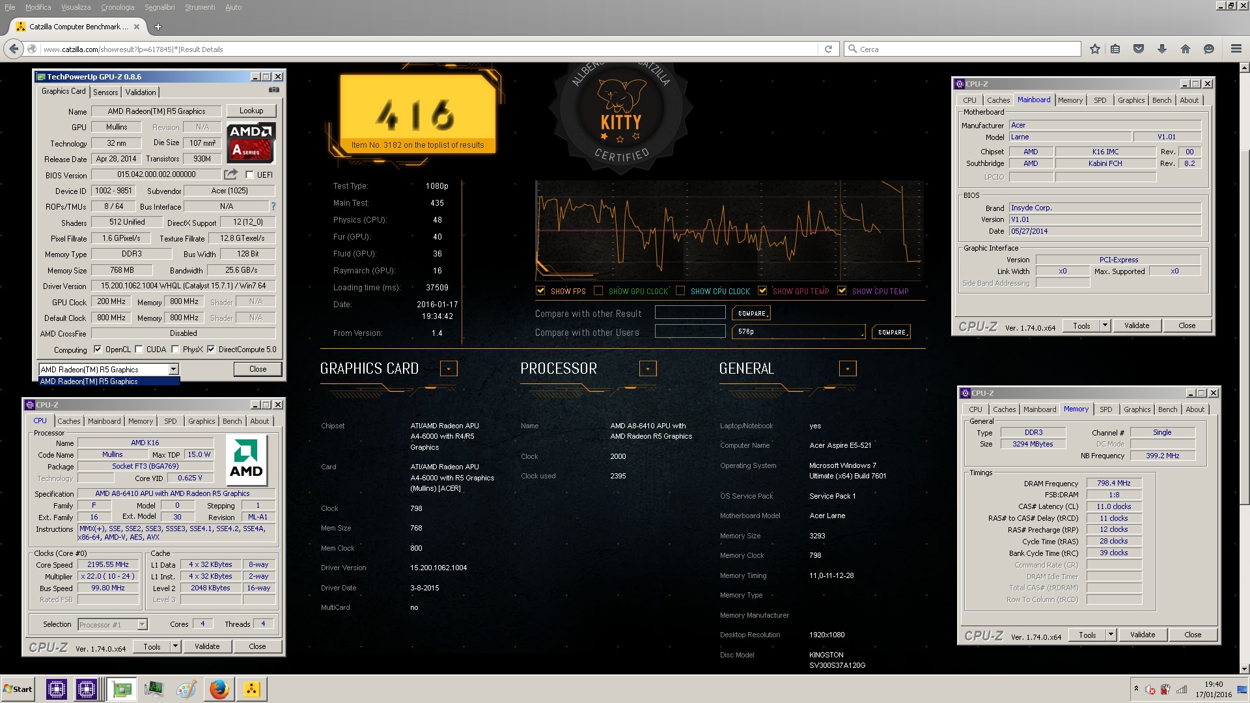
Task: Click COMPARE next to other Result
Action: [x=752, y=313]
